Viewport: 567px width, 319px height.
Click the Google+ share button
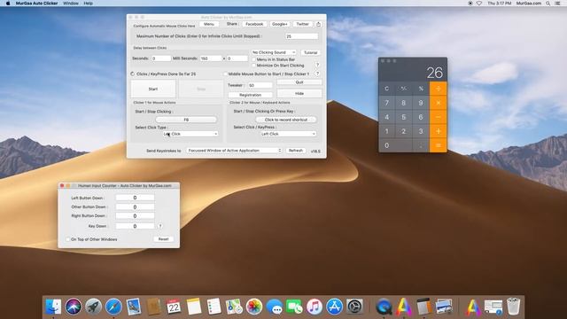pos(280,24)
